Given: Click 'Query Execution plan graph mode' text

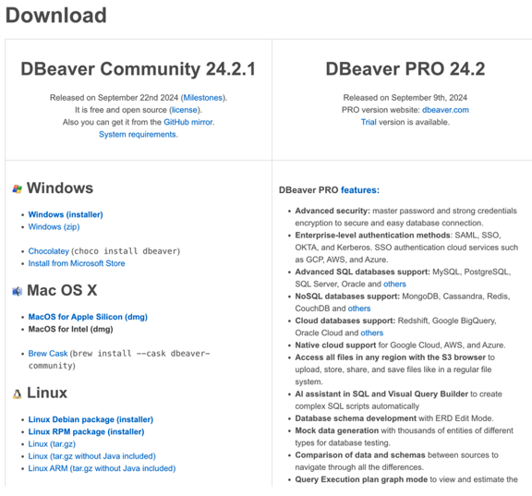Looking at the screenshot, I should click(361, 479).
